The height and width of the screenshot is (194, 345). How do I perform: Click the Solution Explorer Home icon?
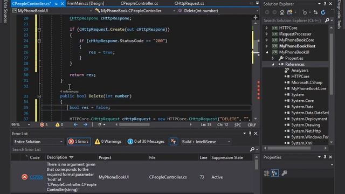[x=282, y=12]
